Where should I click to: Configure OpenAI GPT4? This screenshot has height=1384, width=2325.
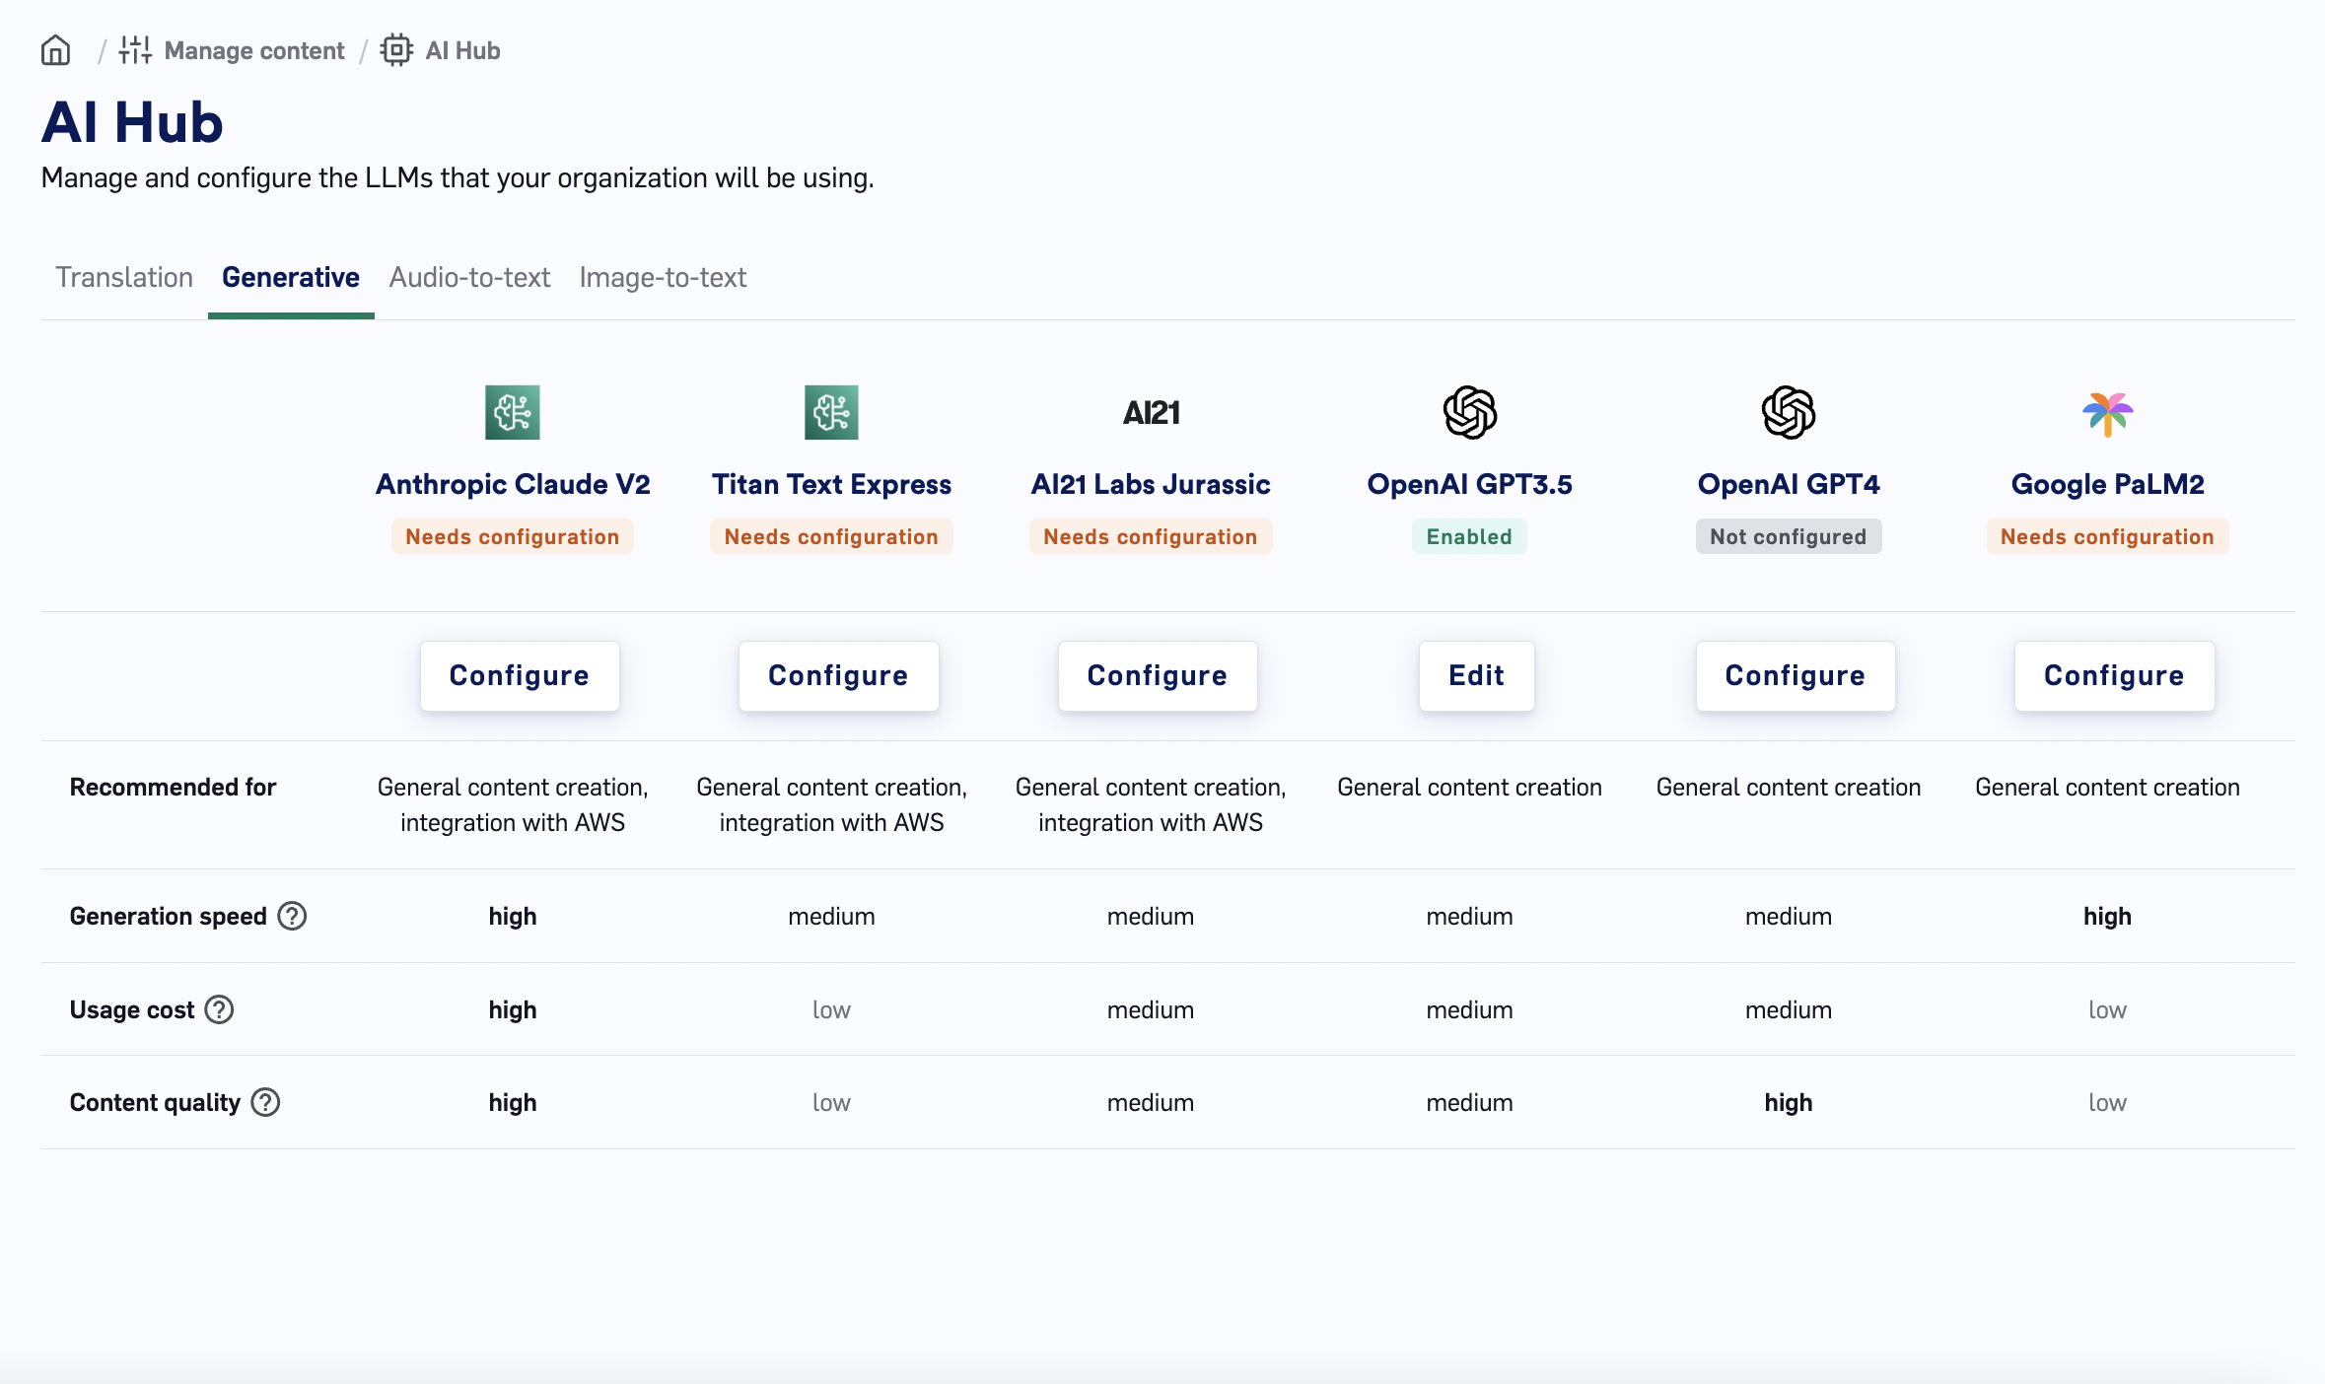pyautogui.click(x=1796, y=675)
